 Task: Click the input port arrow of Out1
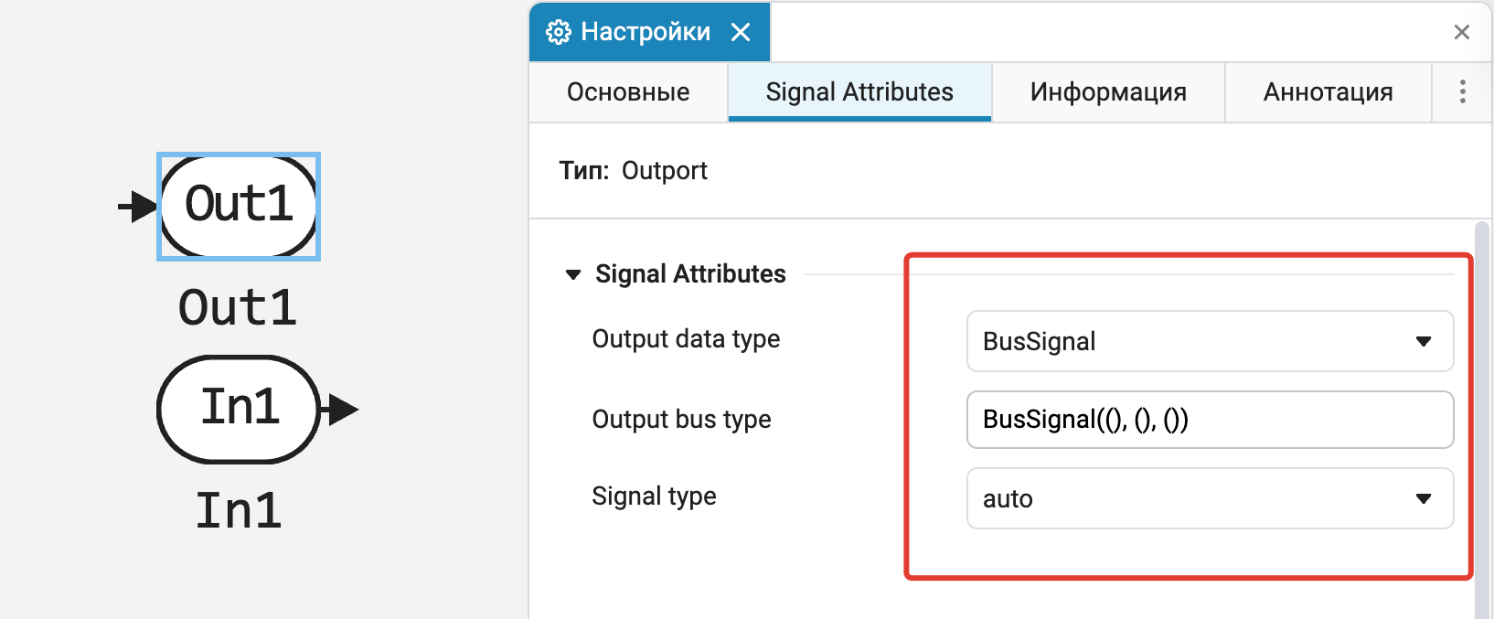(138, 207)
